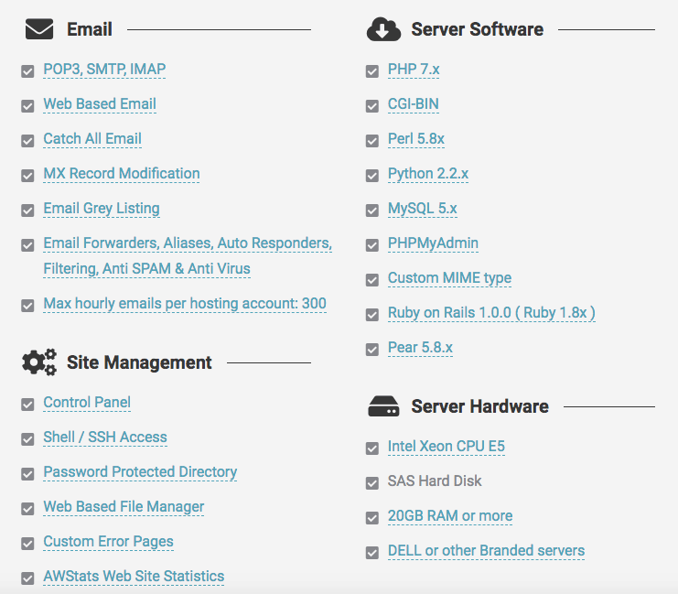Click the Email envelope icon
678x594 pixels.
click(x=39, y=29)
